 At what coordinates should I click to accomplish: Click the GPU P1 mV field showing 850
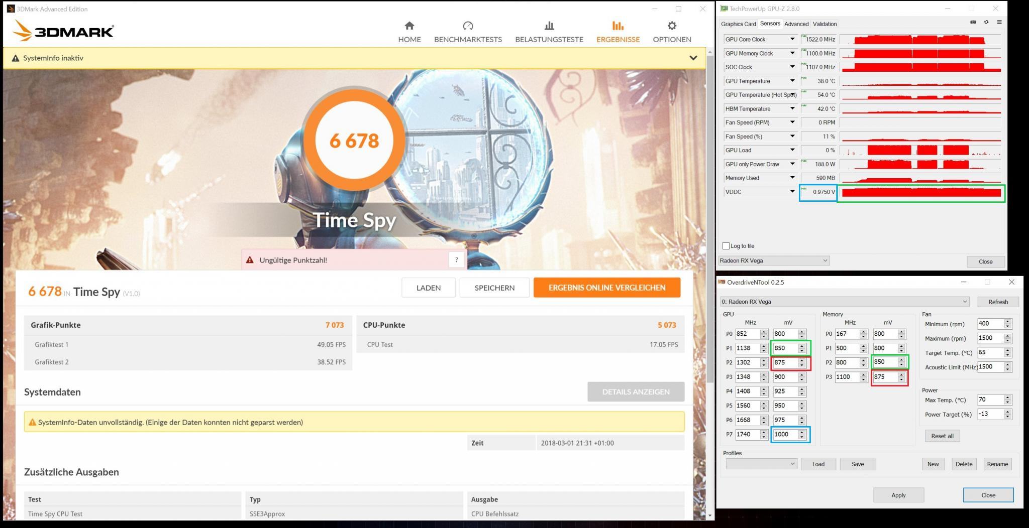coord(785,348)
